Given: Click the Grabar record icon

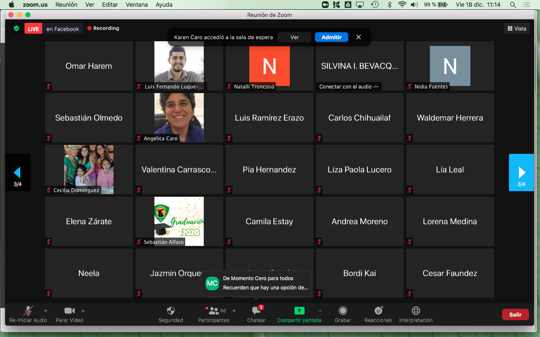Looking at the screenshot, I should click(343, 311).
